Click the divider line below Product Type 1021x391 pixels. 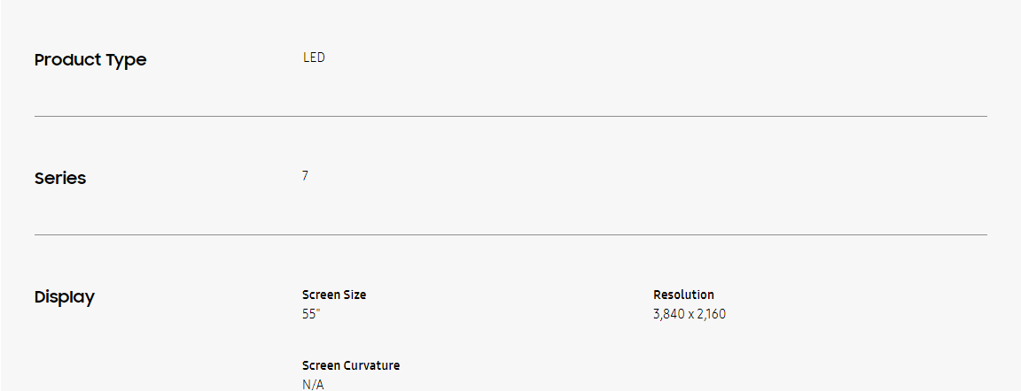tap(510, 116)
